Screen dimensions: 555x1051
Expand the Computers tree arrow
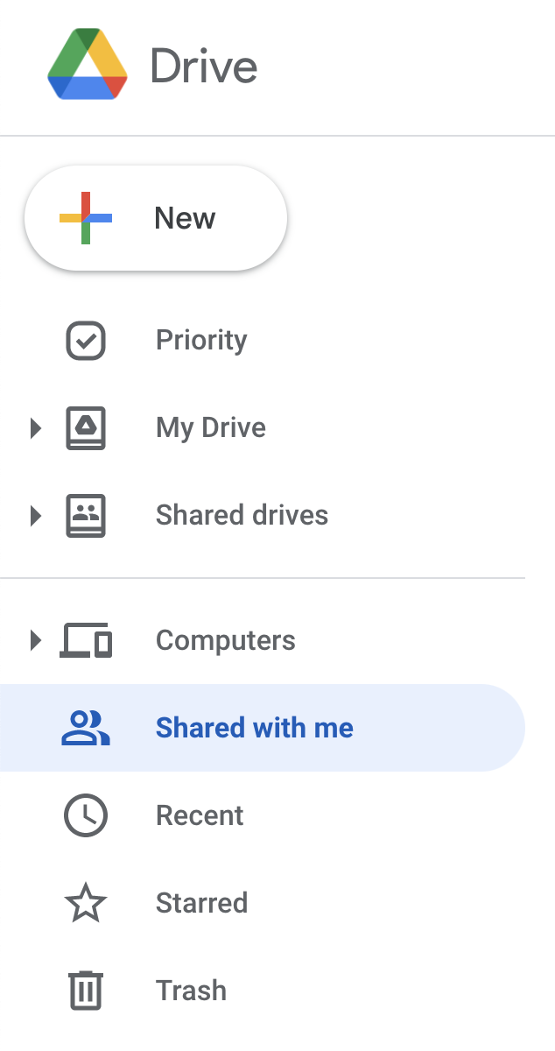point(35,640)
